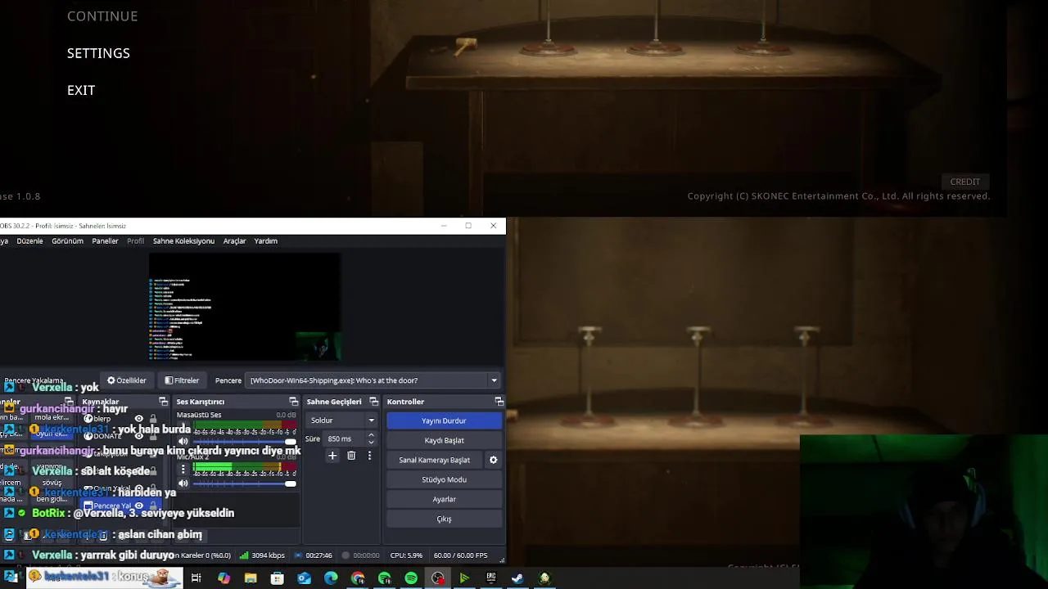
Task: Undock the Ses Karıştırıcı panel icon
Action: (x=293, y=402)
